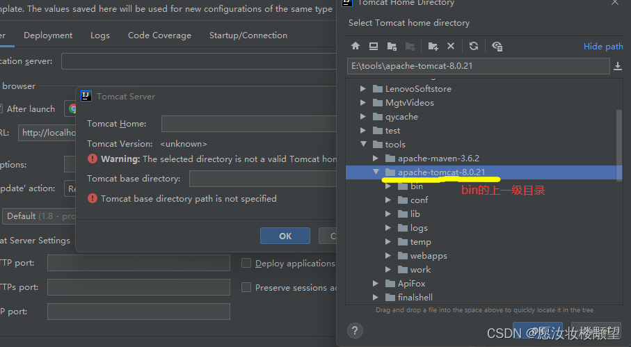Viewport: 631px width, 347px height.
Task: Click the module directory icon
Action: pyautogui.click(x=410, y=46)
